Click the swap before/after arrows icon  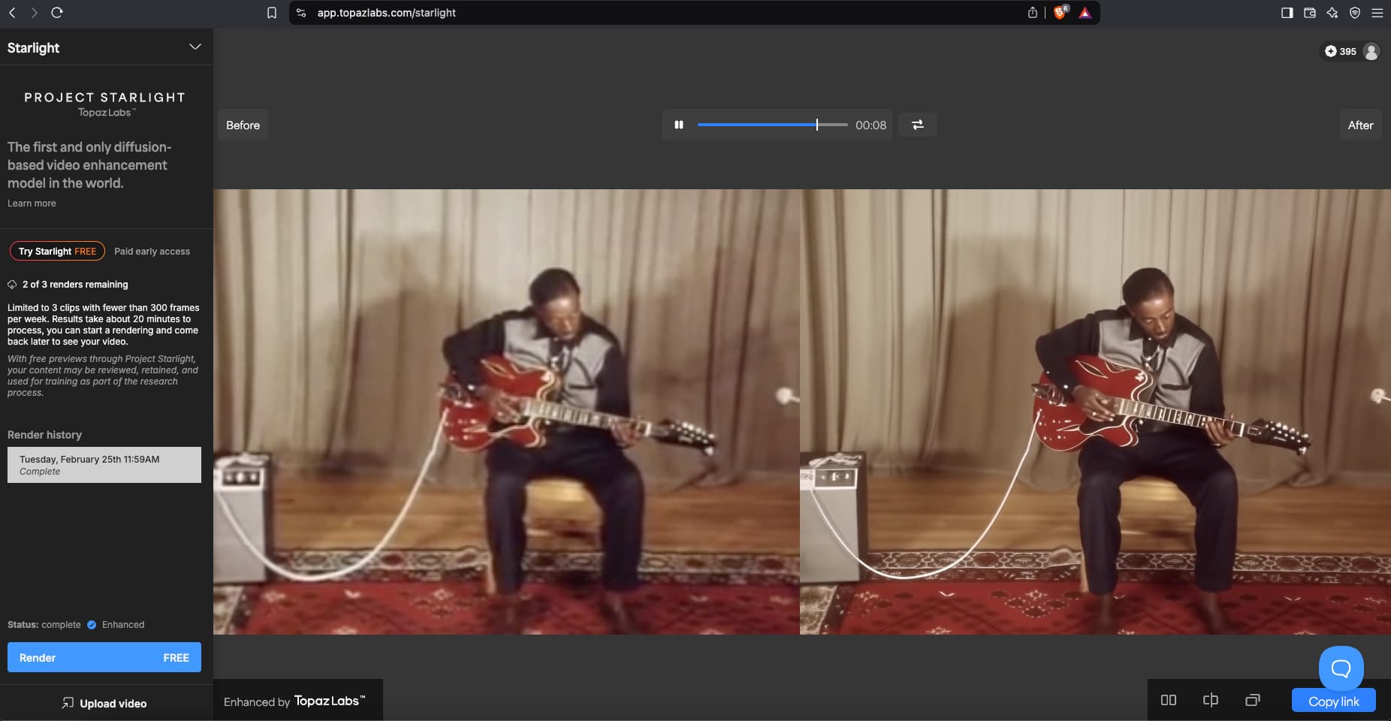(917, 125)
